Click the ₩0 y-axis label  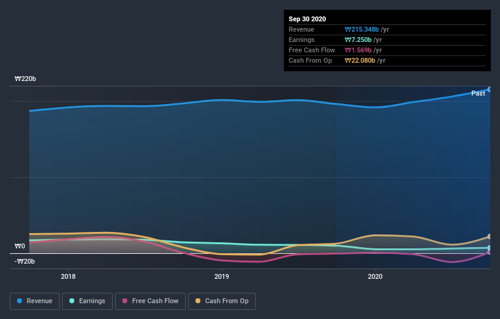tap(19, 246)
